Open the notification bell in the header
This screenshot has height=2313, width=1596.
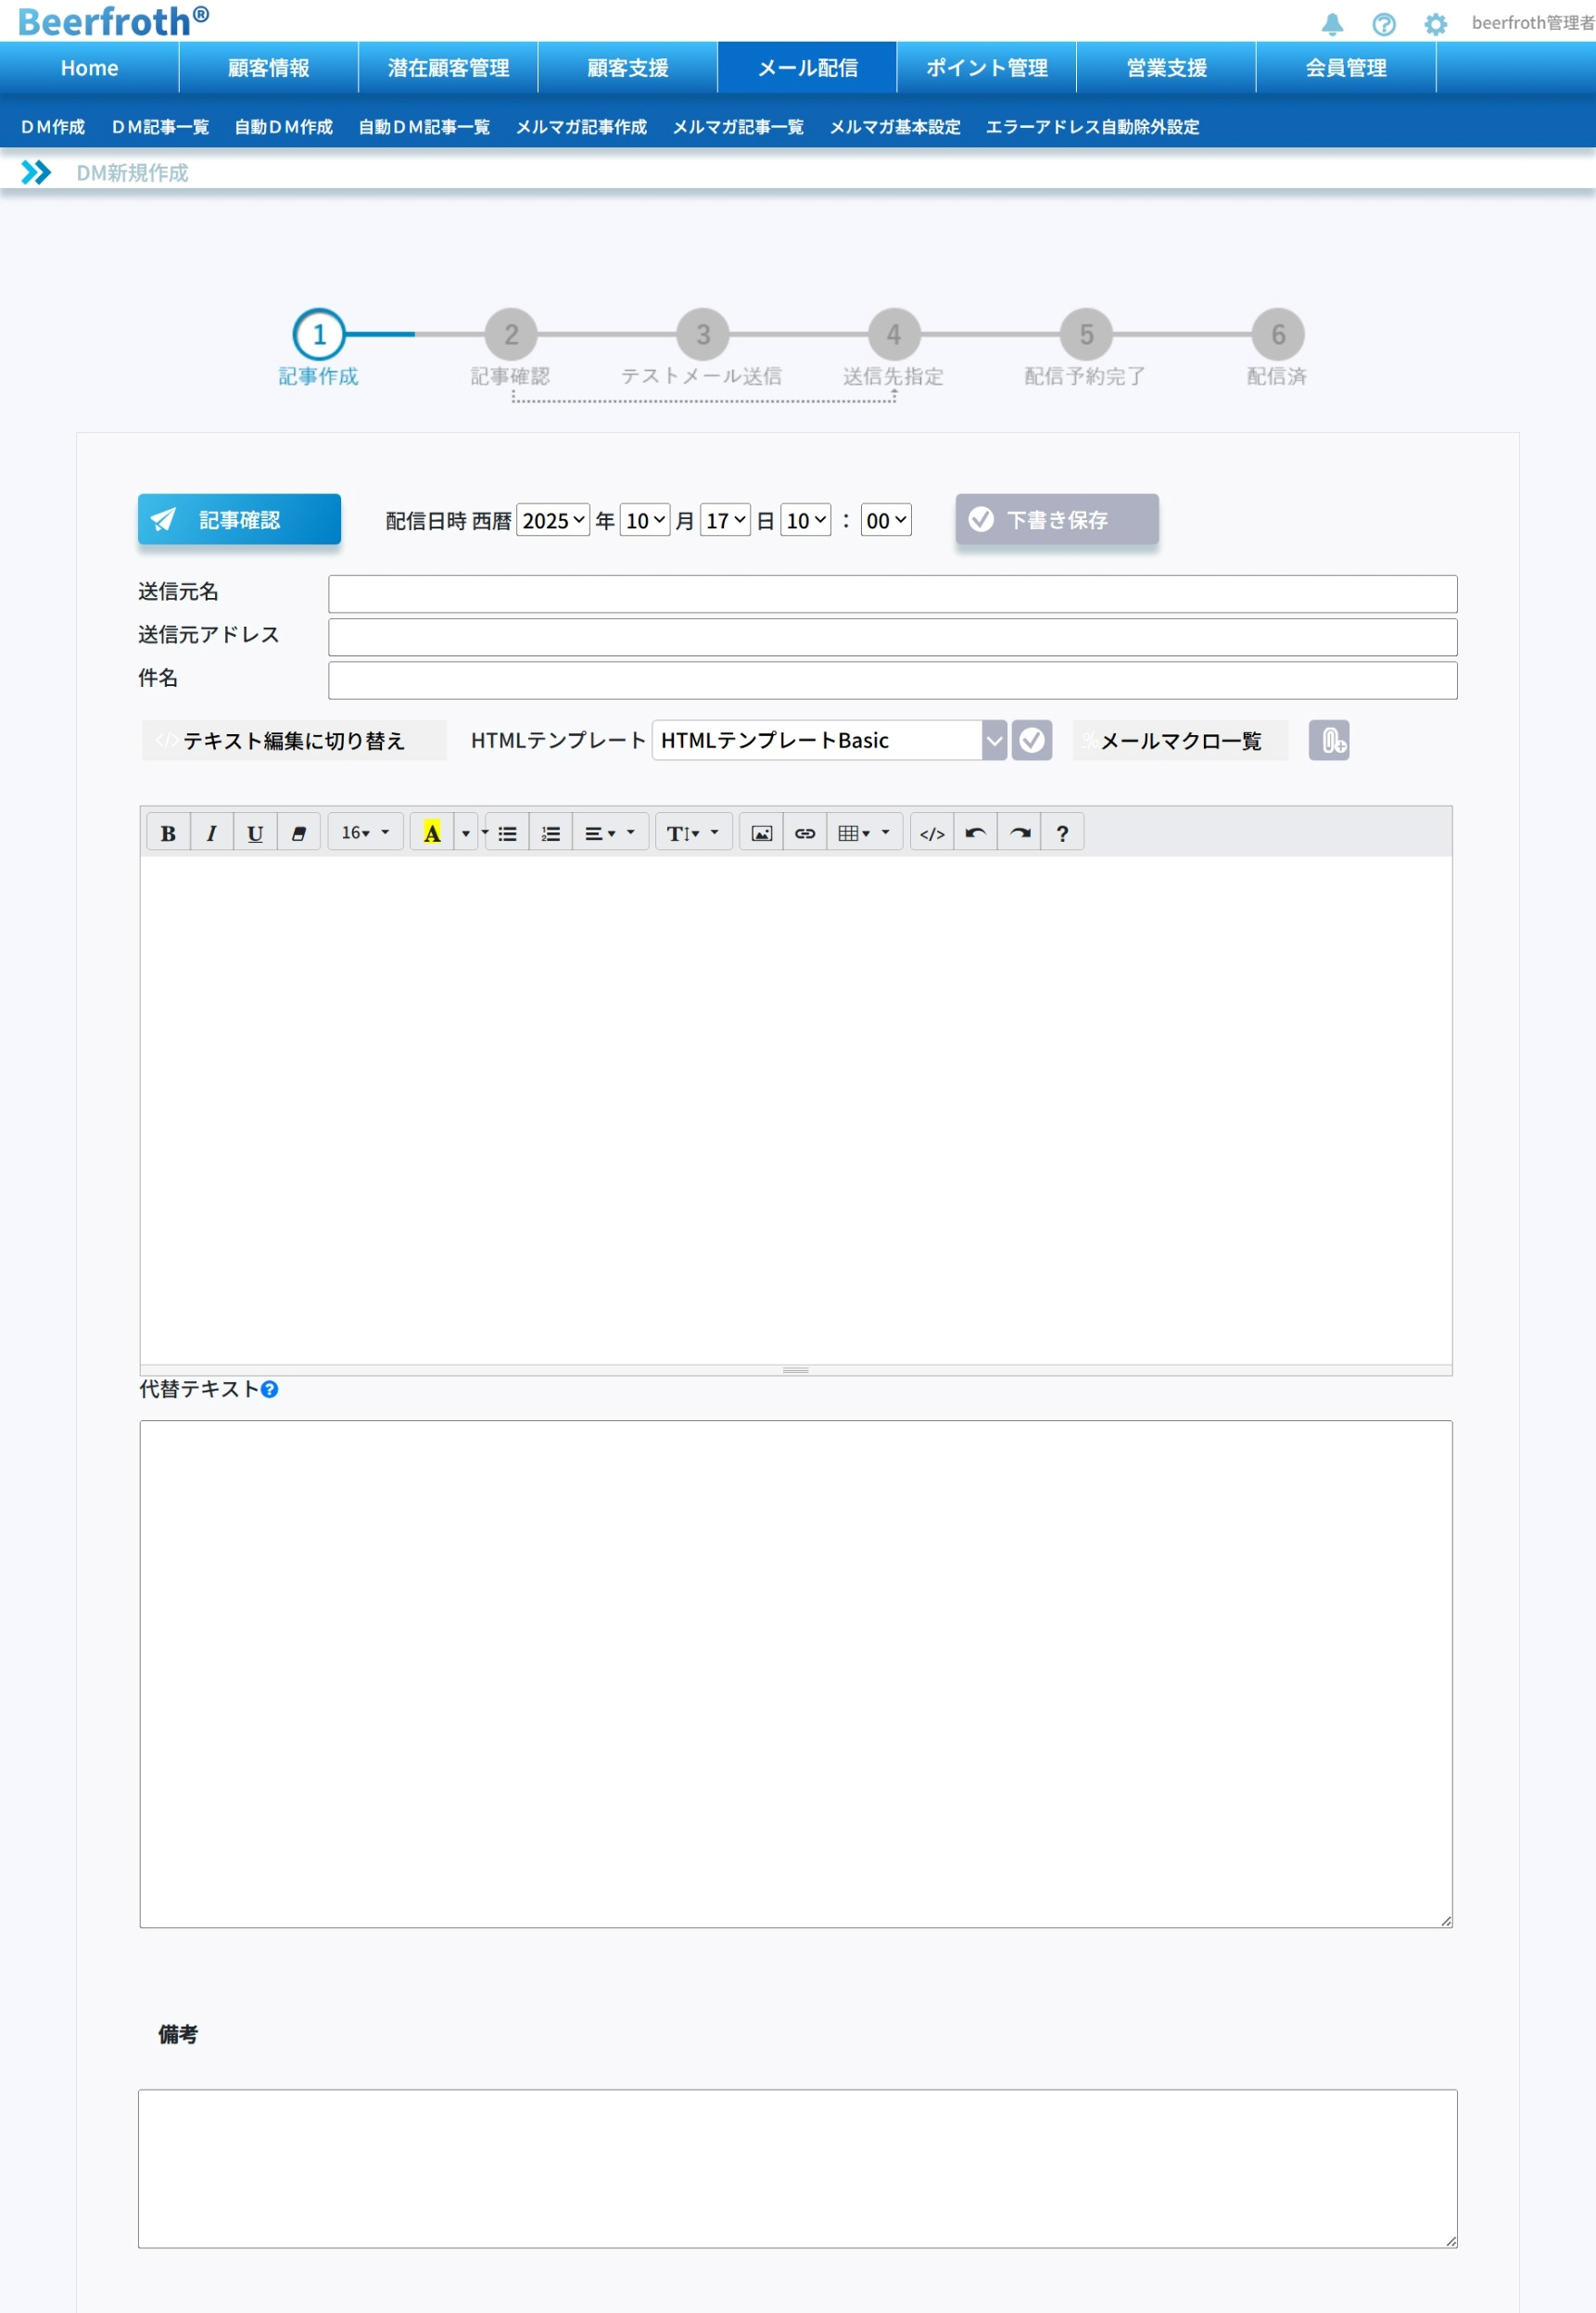click(x=1331, y=24)
